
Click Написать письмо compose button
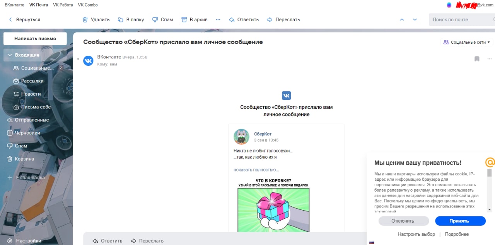point(35,39)
